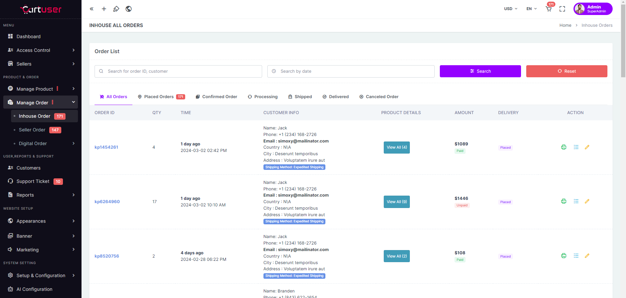
Task: Edit order kp8520756 with pencil icon
Action: pyautogui.click(x=587, y=256)
